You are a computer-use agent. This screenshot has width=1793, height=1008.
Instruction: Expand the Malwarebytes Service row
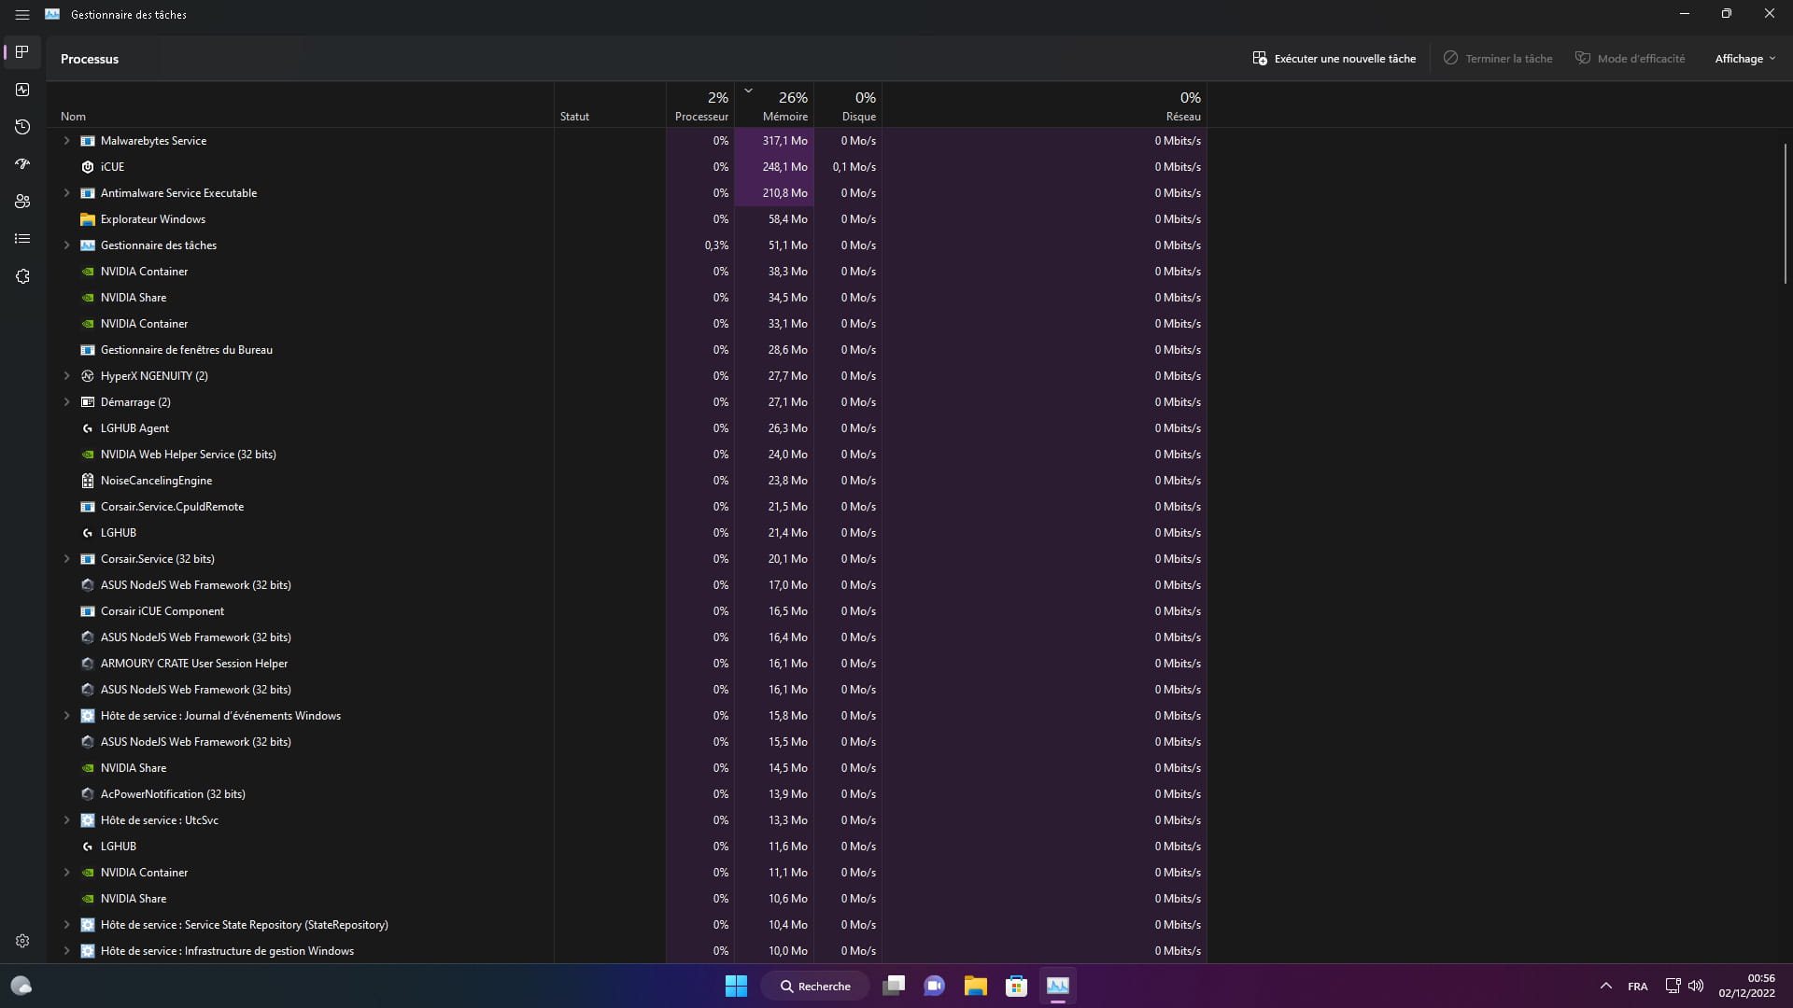(x=66, y=141)
